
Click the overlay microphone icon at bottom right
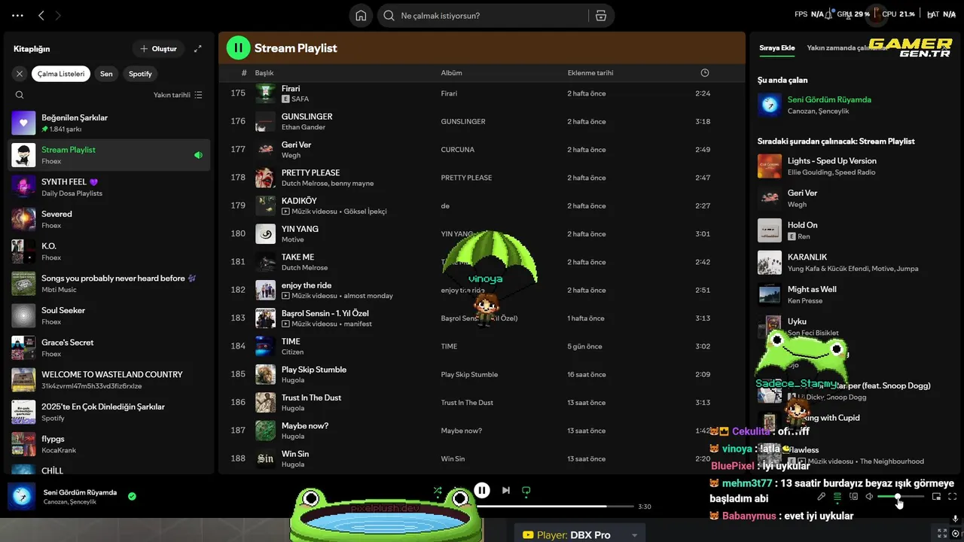pos(955,519)
